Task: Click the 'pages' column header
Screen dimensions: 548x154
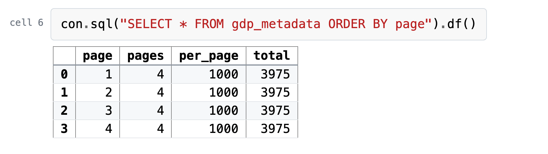Action: [x=146, y=56]
